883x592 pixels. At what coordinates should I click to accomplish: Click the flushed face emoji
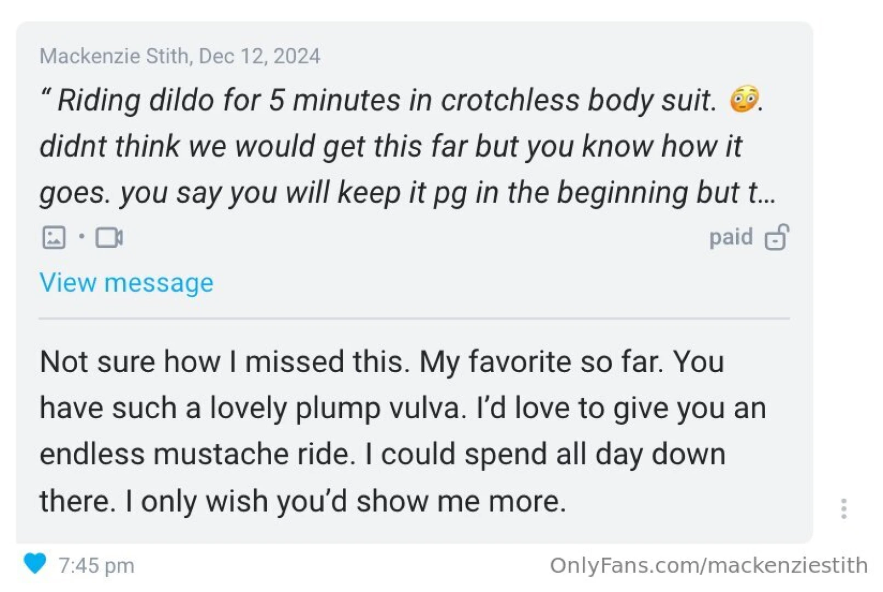pyautogui.click(x=744, y=99)
